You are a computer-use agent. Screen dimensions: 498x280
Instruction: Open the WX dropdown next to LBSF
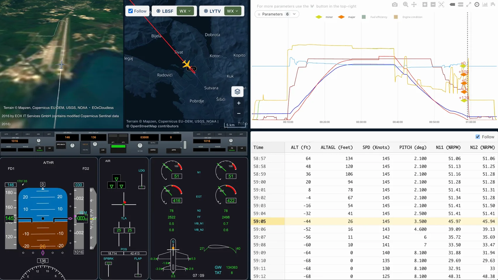point(185,11)
